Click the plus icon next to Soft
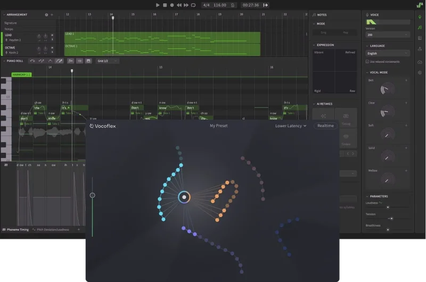This screenshot has width=426, height=282. pyautogui.click(x=406, y=126)
